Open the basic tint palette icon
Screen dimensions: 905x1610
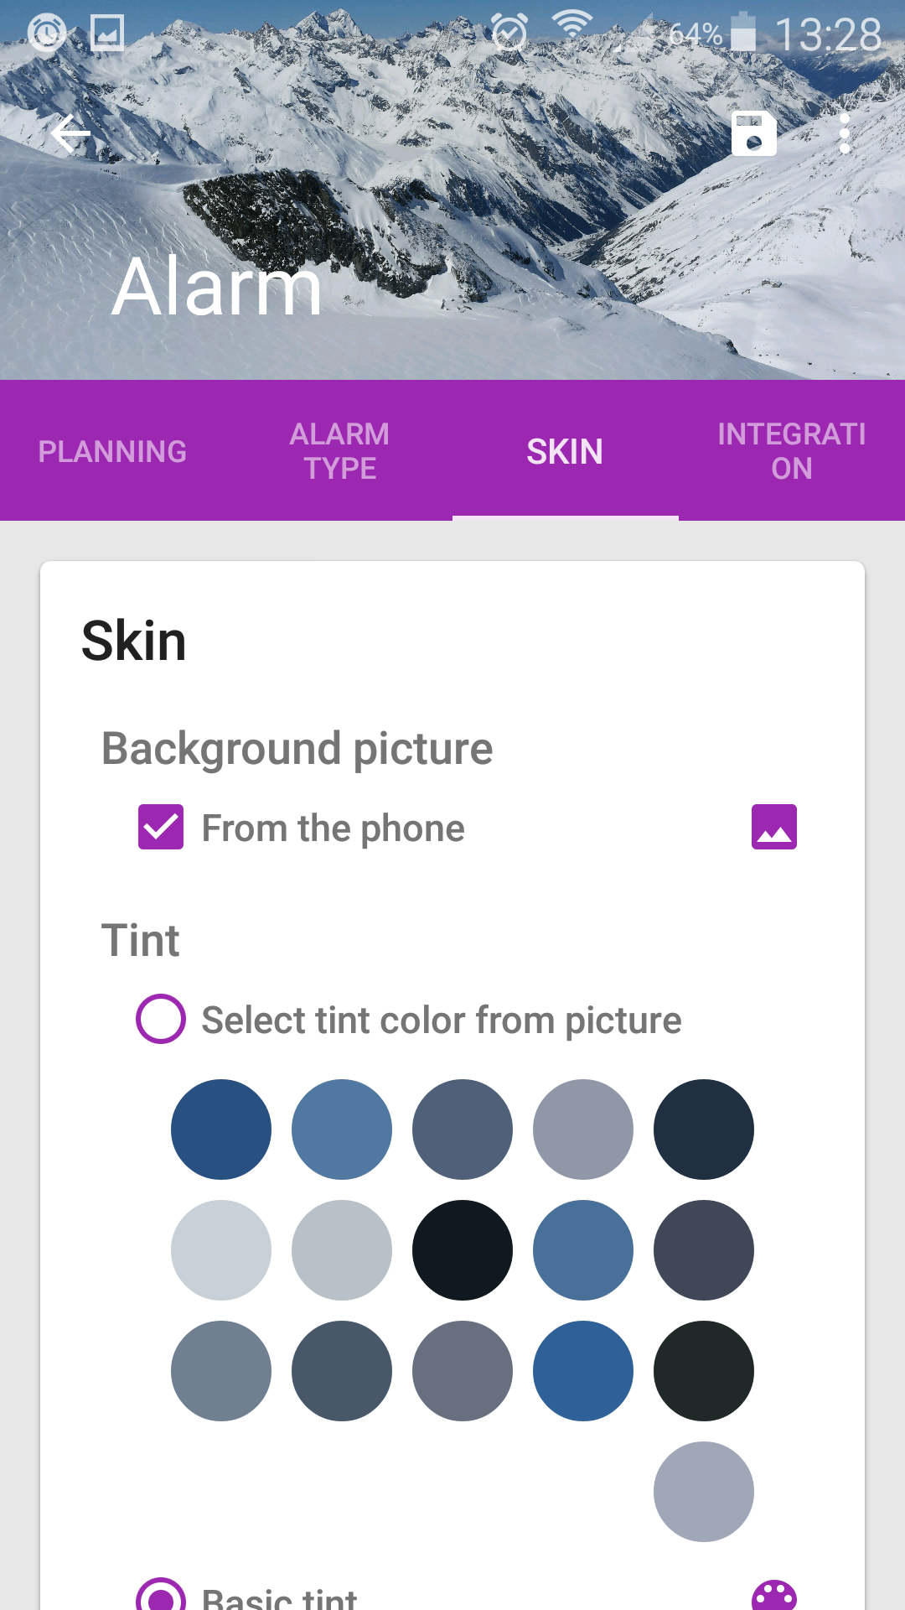(x=774, y=1596)
